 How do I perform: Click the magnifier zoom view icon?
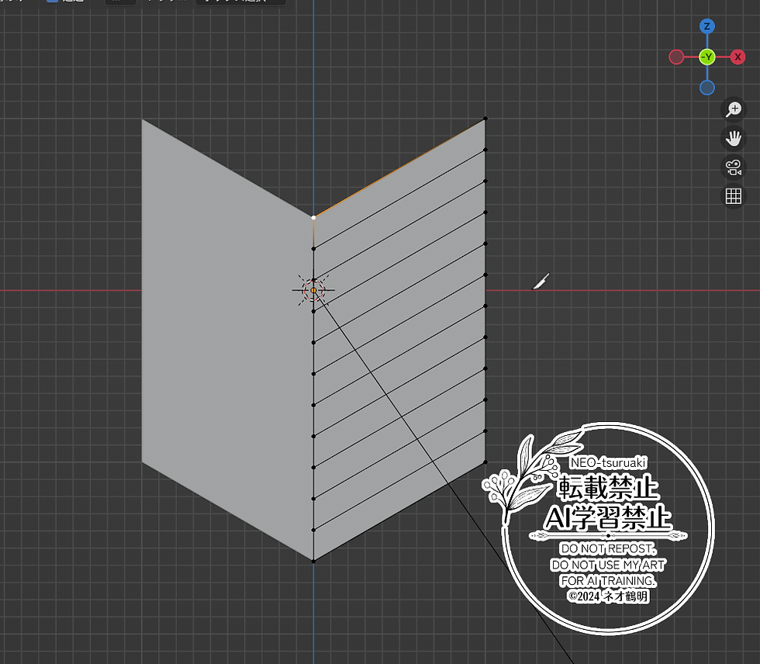tap(734, 109)
